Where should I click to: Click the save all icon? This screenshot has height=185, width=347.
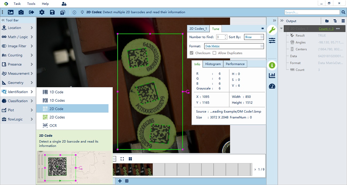[63, 12]
